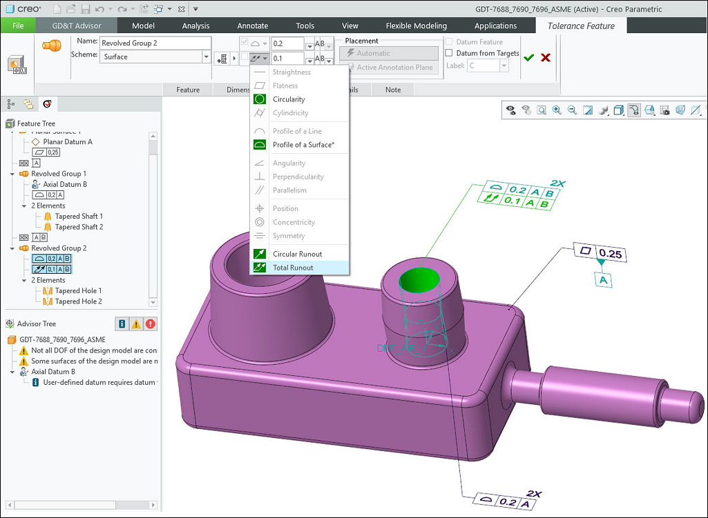Open the Scheme dropdown showing Surface

click(x=206, y=57)
